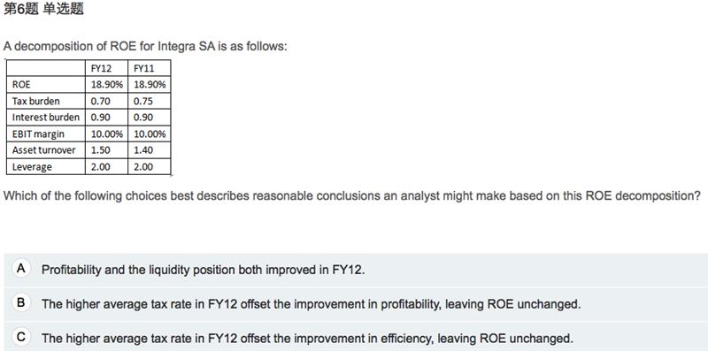Click the Asset turnover row label
The width and height of the screenshot is (708, 351).
[43, 150]
